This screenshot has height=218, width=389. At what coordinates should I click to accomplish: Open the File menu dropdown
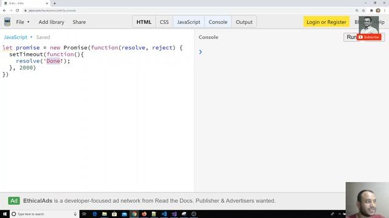point(22,22)
